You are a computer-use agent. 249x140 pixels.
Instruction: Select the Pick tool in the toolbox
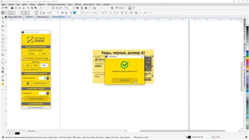point(3,18)
